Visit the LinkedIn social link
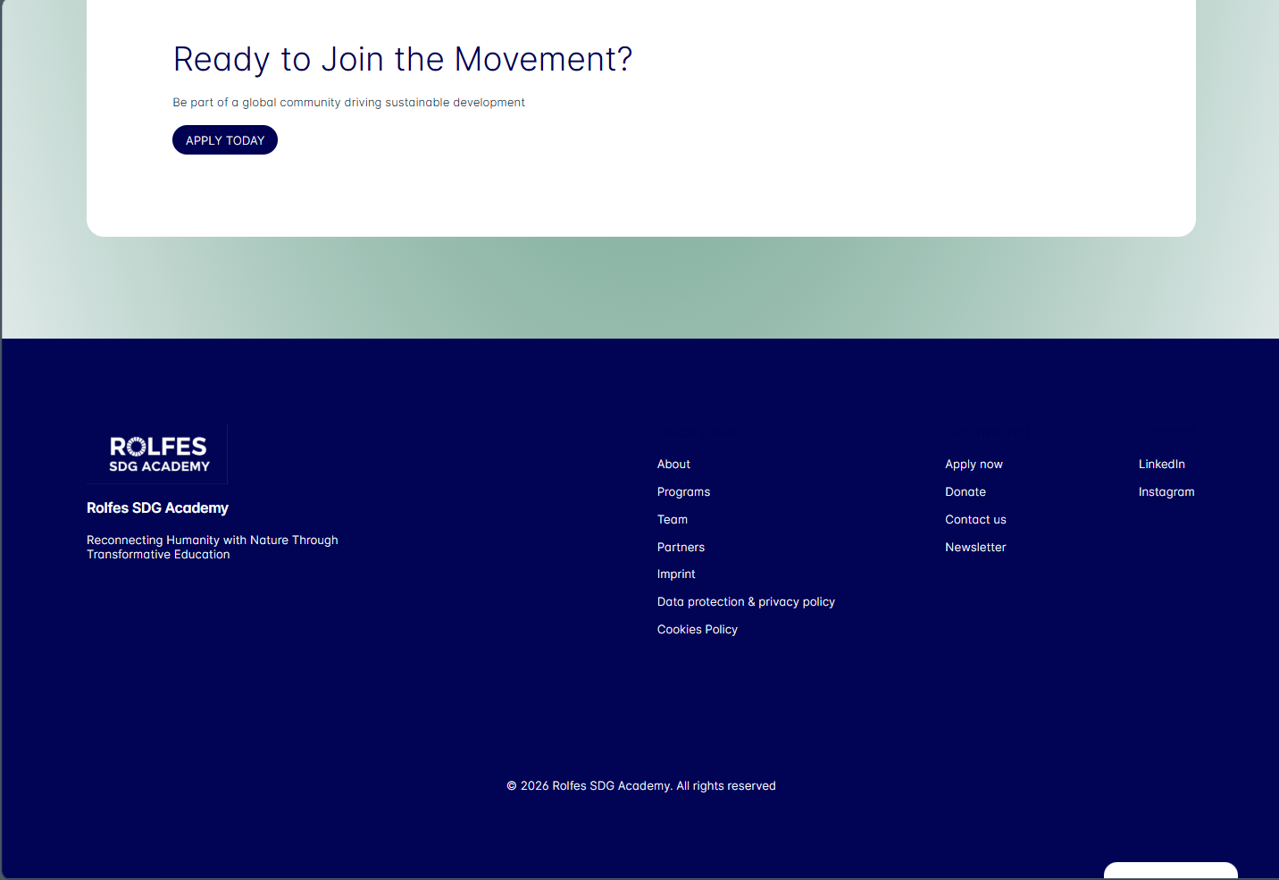The height and width of the screenshot is (880, 1279). pyautogui.click(x=1161, y=465)
